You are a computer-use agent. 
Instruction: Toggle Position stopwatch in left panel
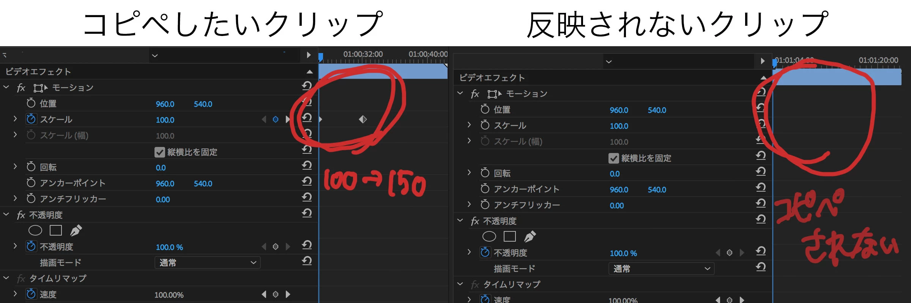click(31, 103)
